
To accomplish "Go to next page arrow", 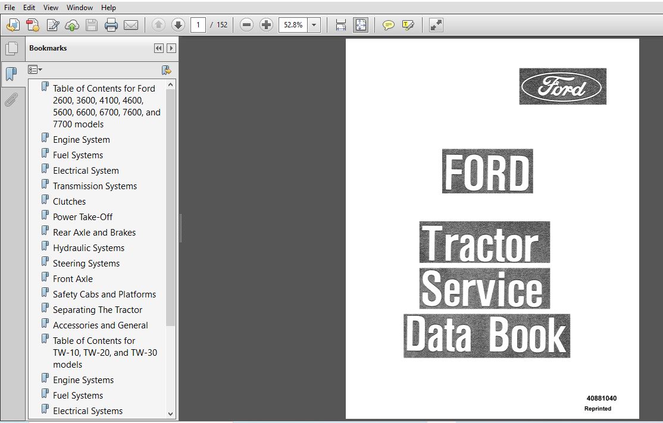I will (x=178, y=25).
